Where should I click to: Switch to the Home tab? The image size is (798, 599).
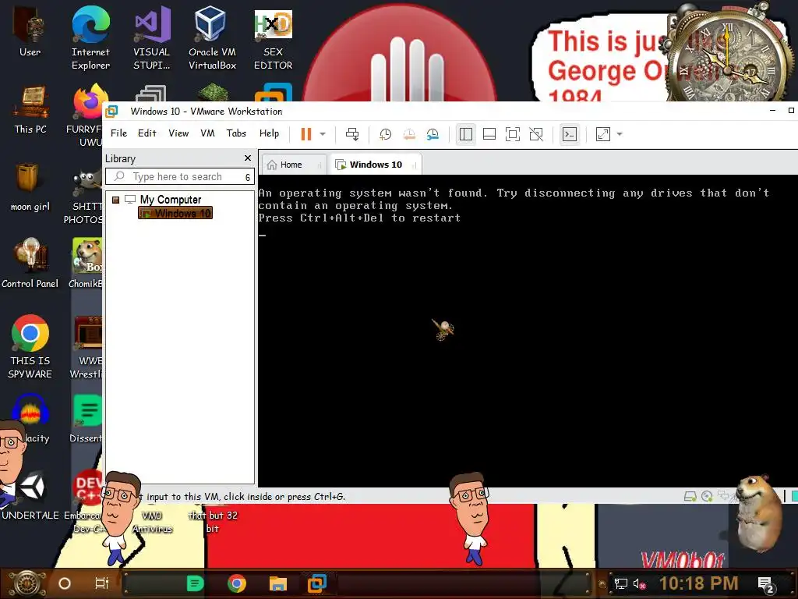tap(294, 165)
